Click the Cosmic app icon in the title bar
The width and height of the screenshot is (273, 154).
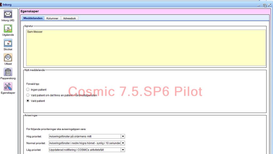[x=1, y=5]
